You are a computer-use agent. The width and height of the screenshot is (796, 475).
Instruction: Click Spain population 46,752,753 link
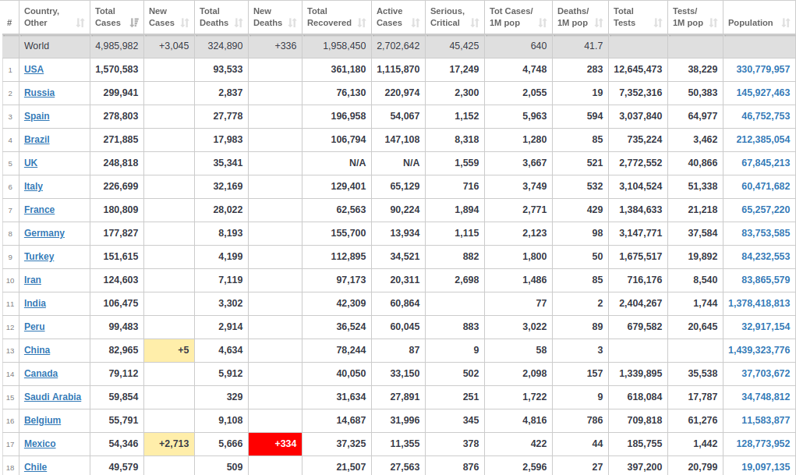click(x=766, y=116)
